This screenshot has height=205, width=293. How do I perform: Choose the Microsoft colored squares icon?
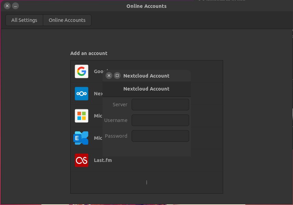click(82, 116)
